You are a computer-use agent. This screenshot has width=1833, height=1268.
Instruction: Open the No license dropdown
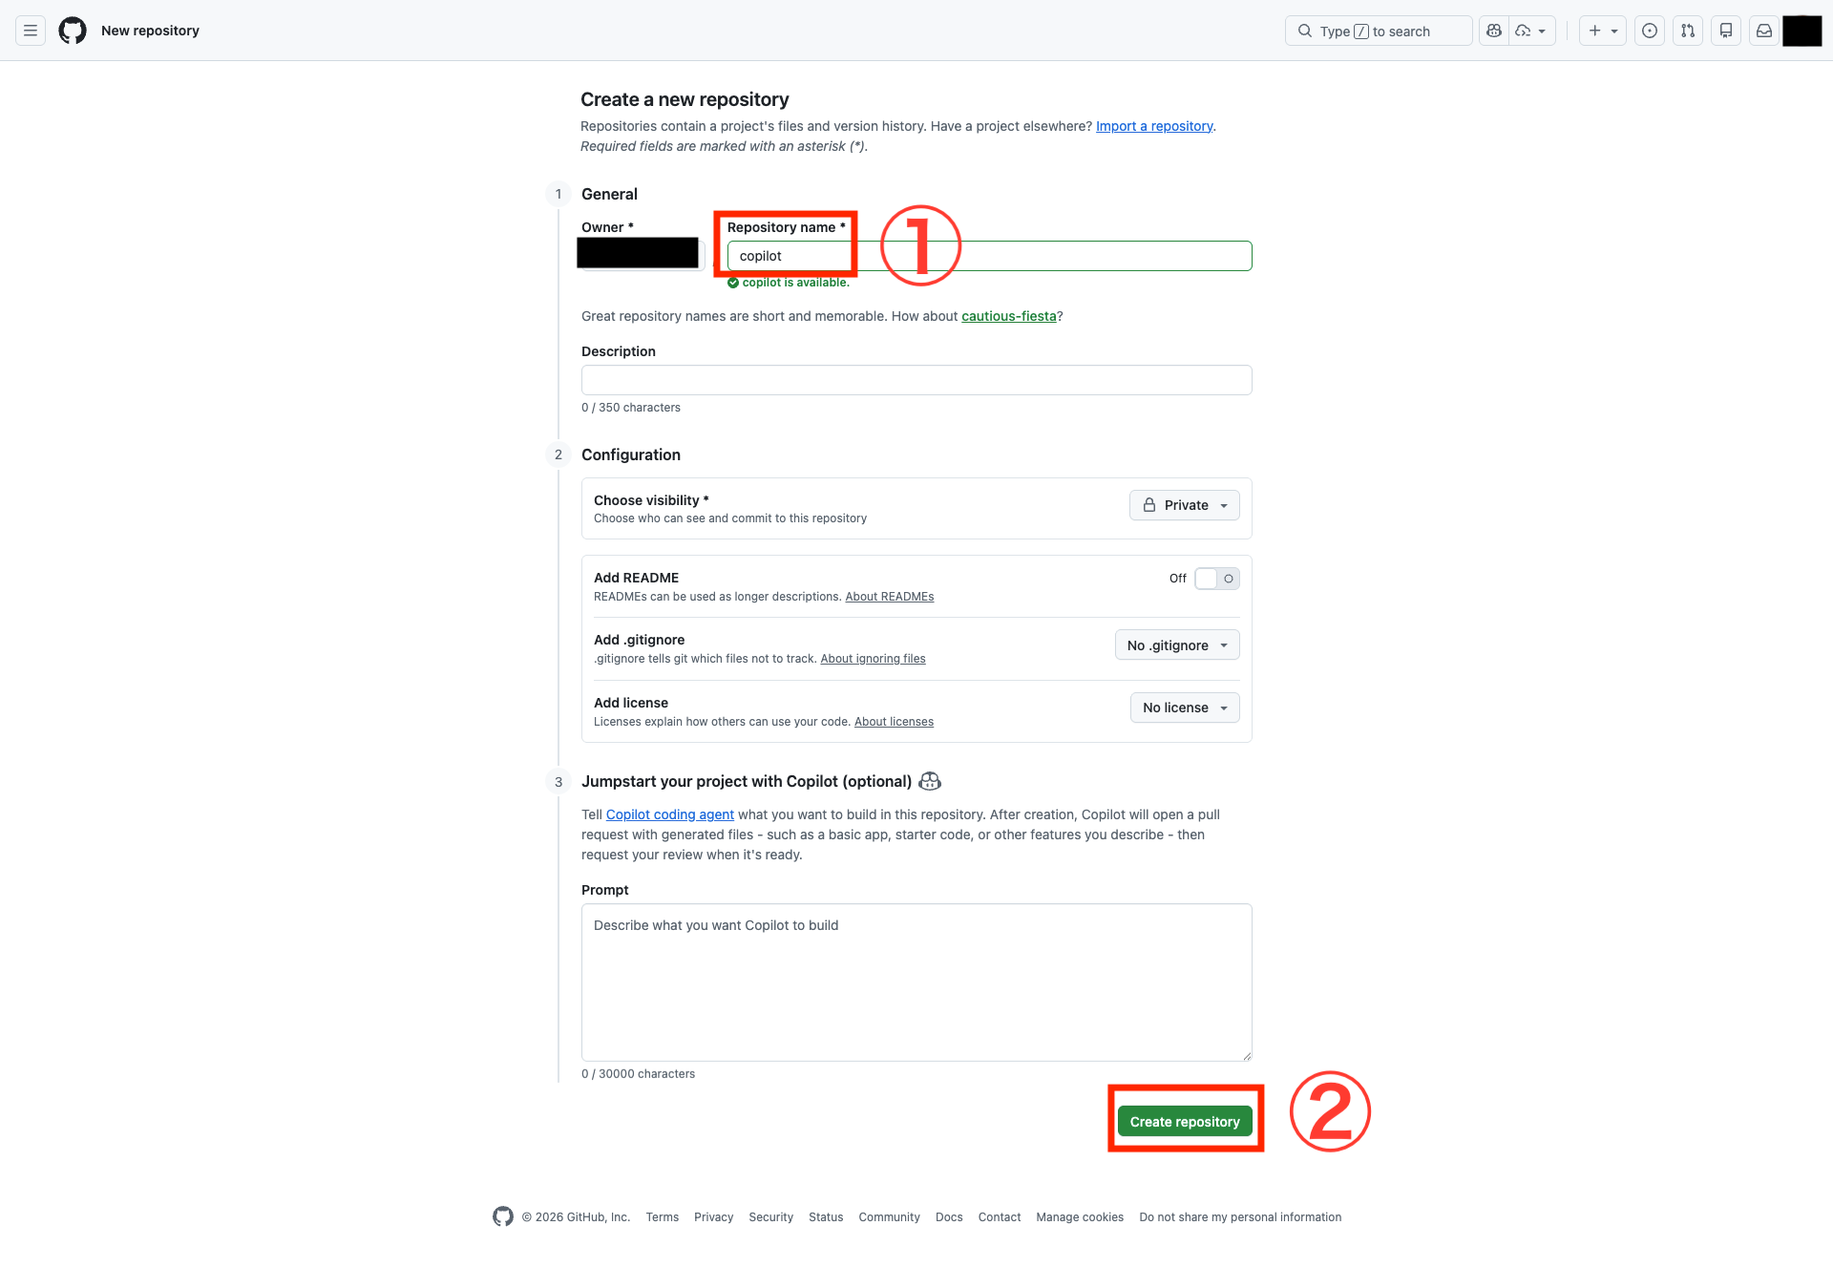click(x=1184, y=708)
